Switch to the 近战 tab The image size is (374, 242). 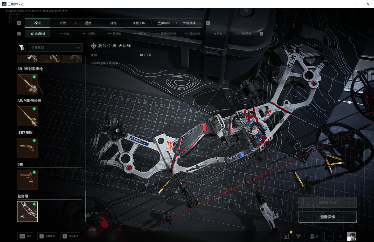(x=63, y=23)
